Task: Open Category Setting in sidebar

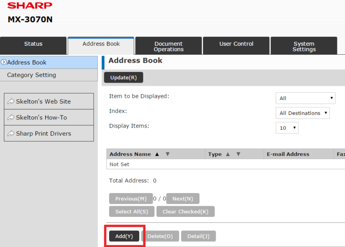Action: 49,75
